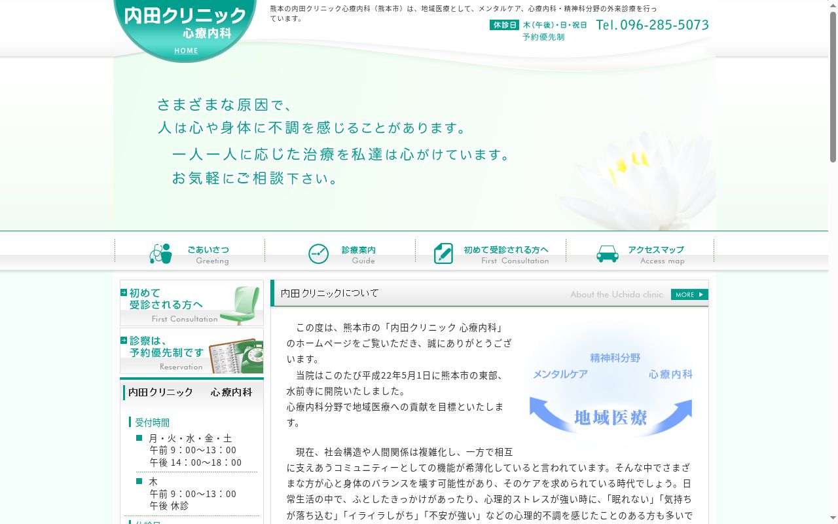Open the 初めて受診される方へ sidebar banner
This screenshot has height=524, width=838.
(x=192, y=303)
